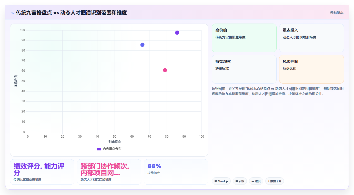The height and width of the screenshot is (195, 354).
Task: Select the 跨部门协作频次 data card
Action: pyautogui.click(x=109, y=172)
